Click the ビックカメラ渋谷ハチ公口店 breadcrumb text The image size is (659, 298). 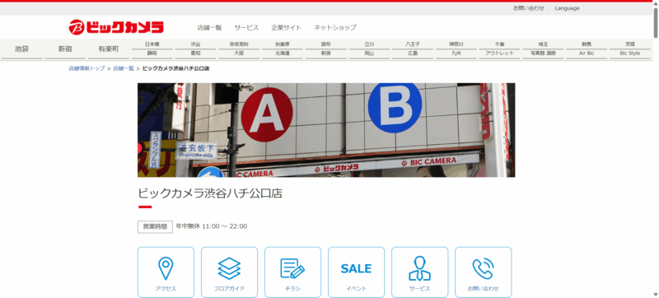click(175, 68)
